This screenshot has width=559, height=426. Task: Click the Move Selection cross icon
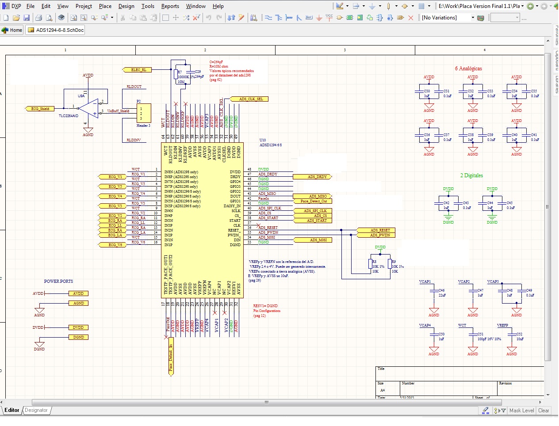[176, 18]
